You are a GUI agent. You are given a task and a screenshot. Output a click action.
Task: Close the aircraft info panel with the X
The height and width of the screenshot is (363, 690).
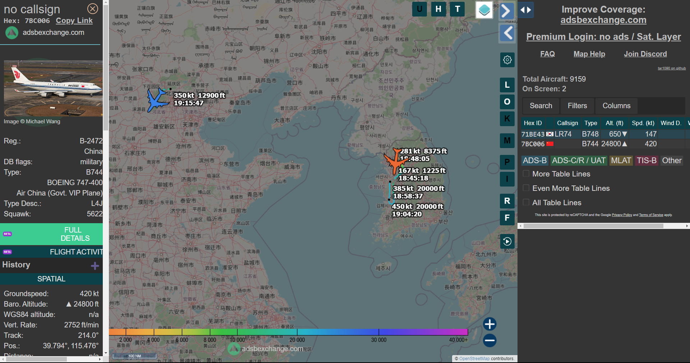click(x=93, y=9)
